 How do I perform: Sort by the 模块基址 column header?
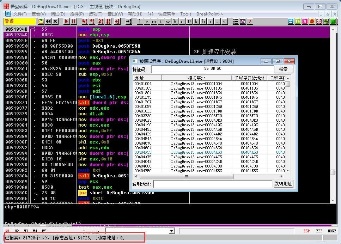196,78
